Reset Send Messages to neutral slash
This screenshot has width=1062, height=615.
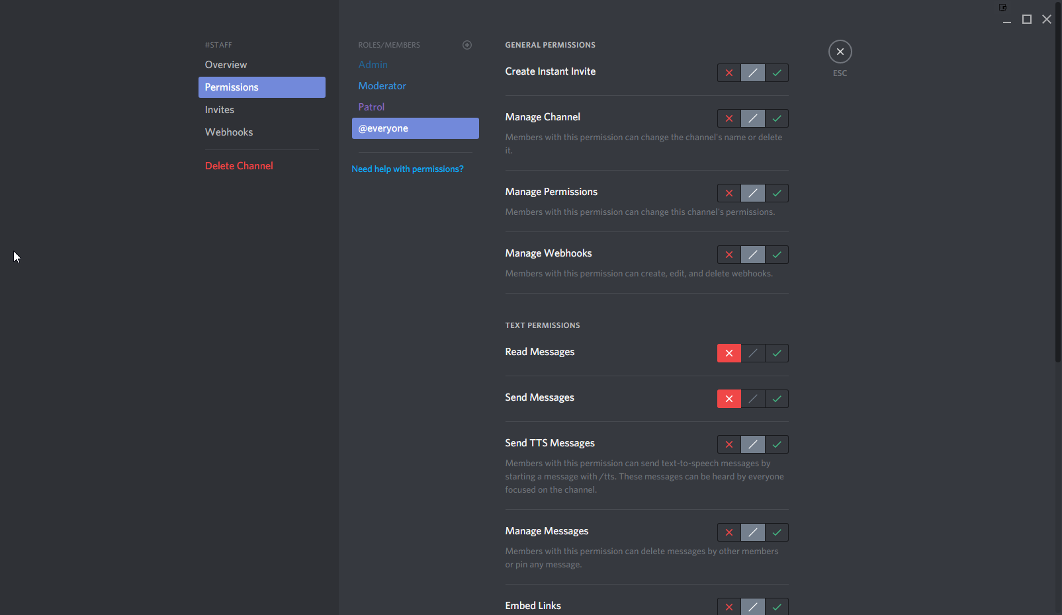click(x=753, y=399)
